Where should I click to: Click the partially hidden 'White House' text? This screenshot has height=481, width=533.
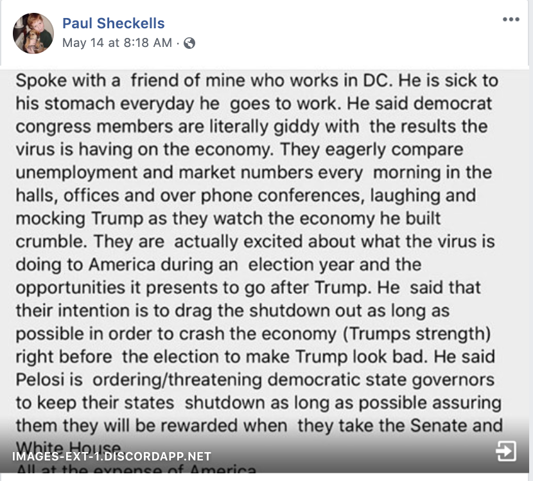(68, 446)
